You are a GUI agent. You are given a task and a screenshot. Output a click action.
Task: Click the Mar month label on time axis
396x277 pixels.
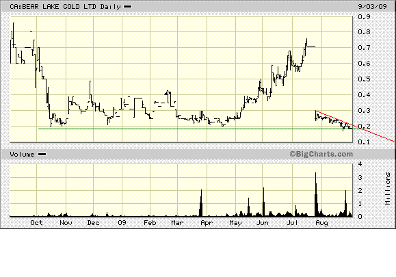(x=177, y=223)
